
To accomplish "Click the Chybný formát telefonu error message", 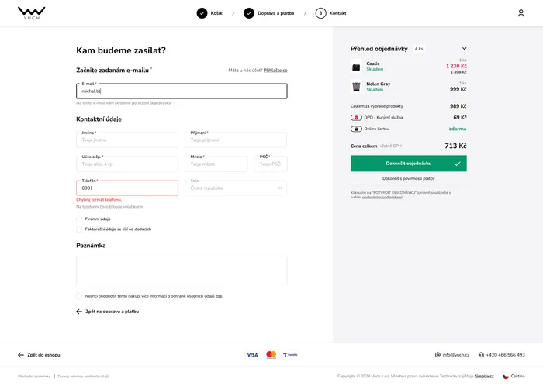I will (99, 200).
